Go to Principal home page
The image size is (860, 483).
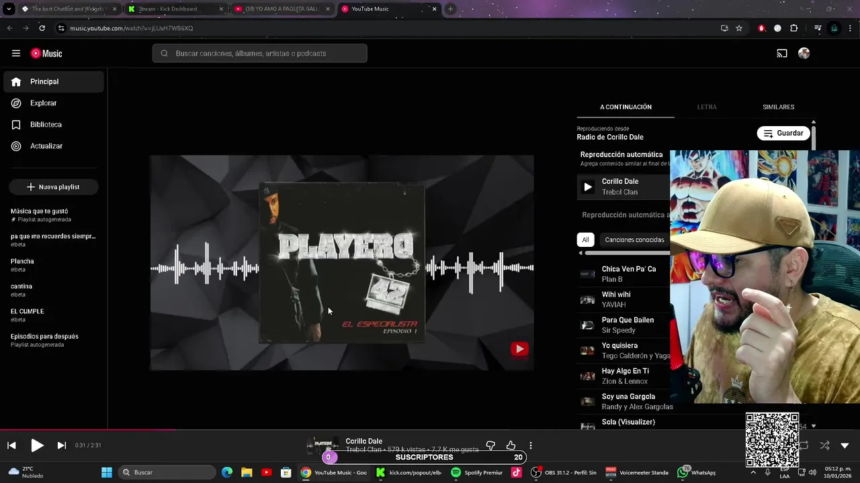pyautogui.click(x=54, y=82)
